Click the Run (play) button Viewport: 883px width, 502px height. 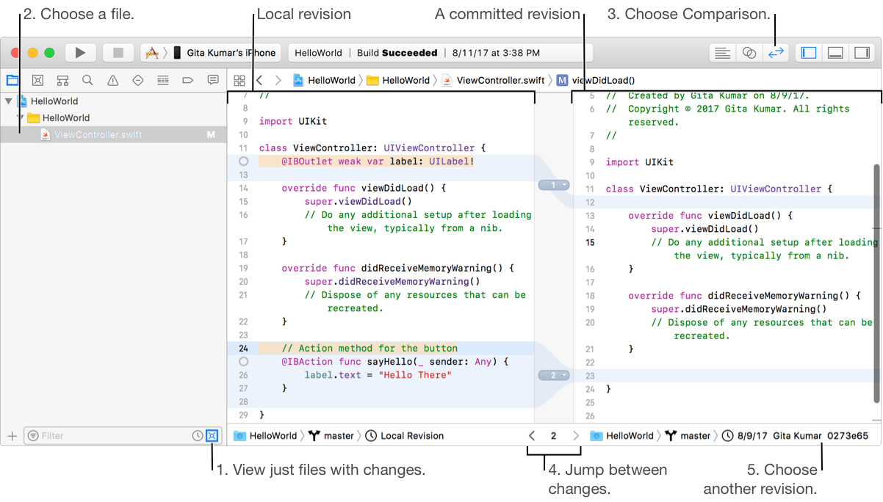pos(81,53)
